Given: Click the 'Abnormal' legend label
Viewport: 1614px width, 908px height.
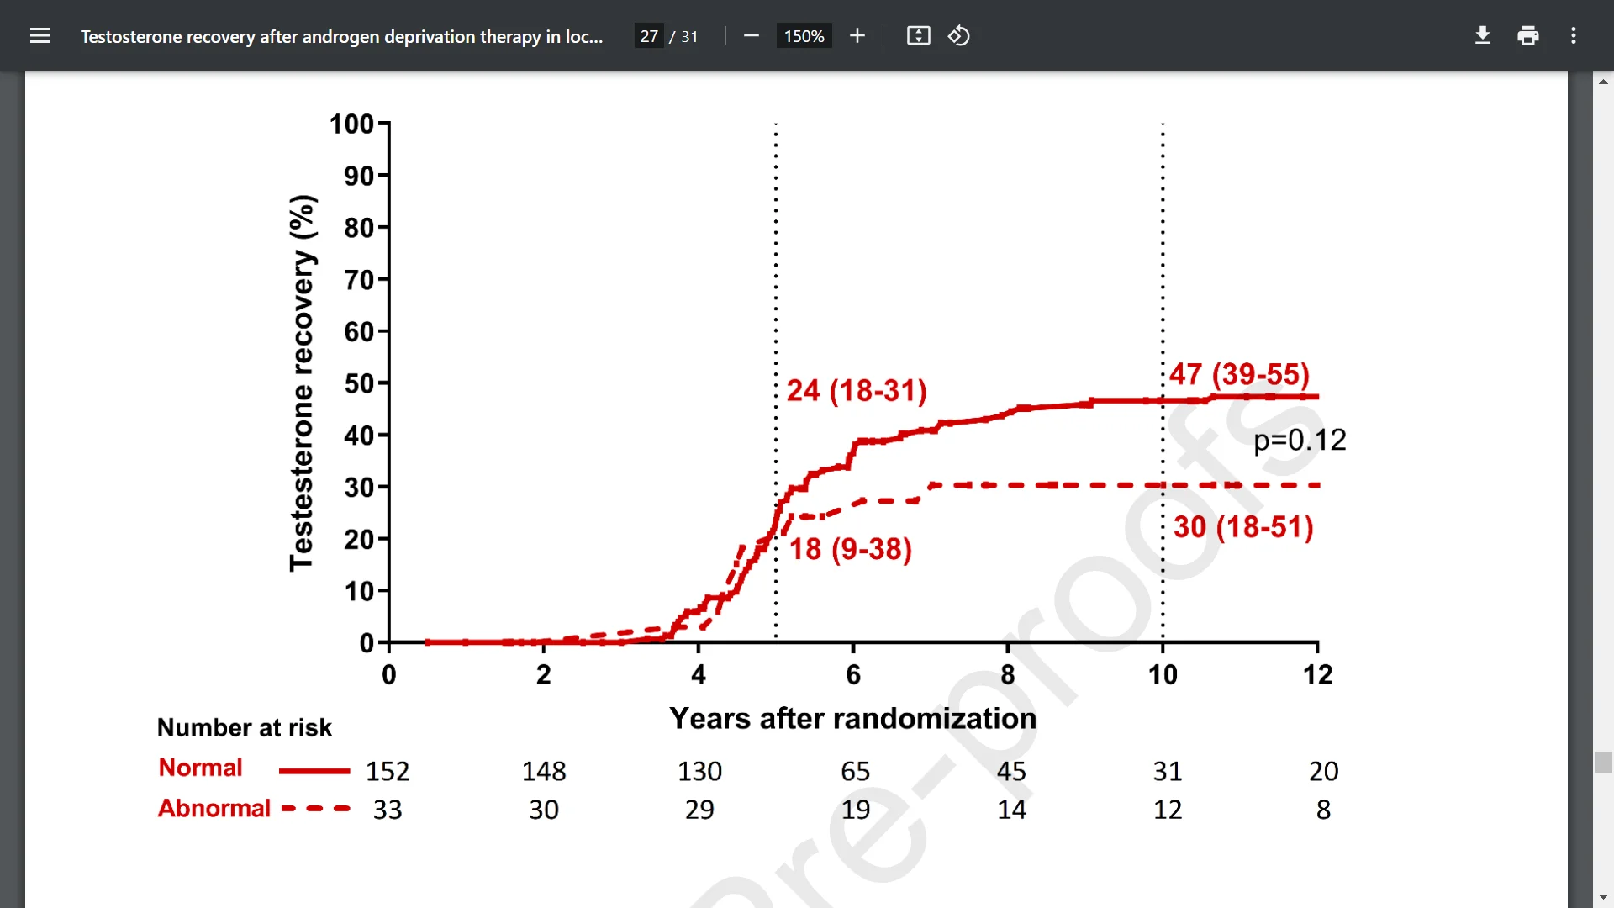Looking at the screenshot, I should click(x=214, y=808).
